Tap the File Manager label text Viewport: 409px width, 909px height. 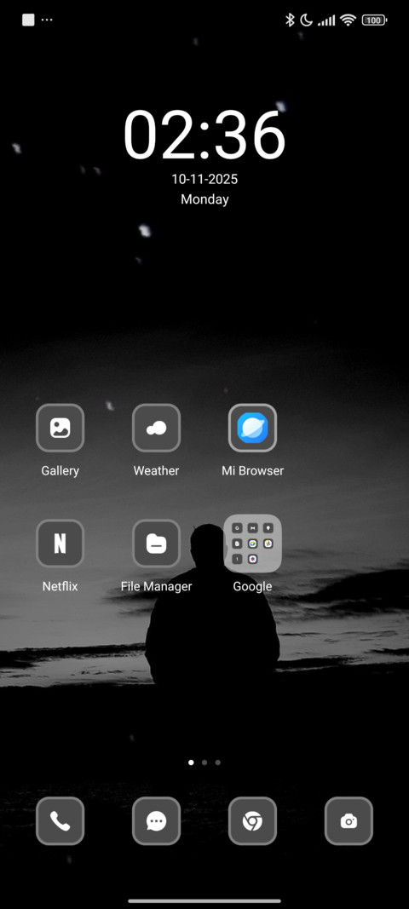pos(156,586)
